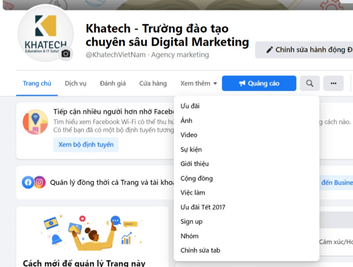
Task: Click the Xem bộ định tuyến button
Action: (86, 145)
